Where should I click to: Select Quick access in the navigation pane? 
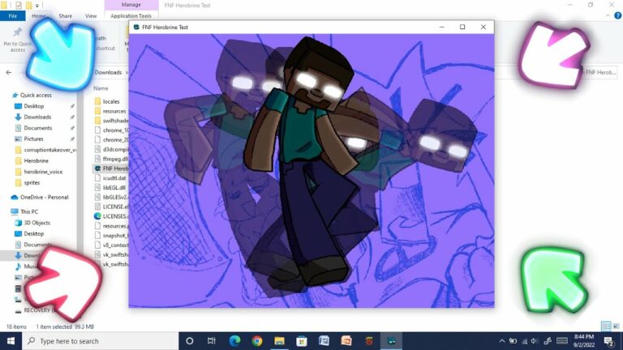[x=36, y=96]
